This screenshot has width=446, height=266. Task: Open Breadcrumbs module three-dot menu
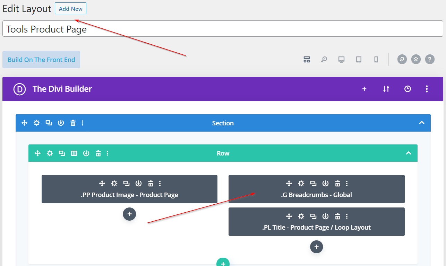pos(347,184)
